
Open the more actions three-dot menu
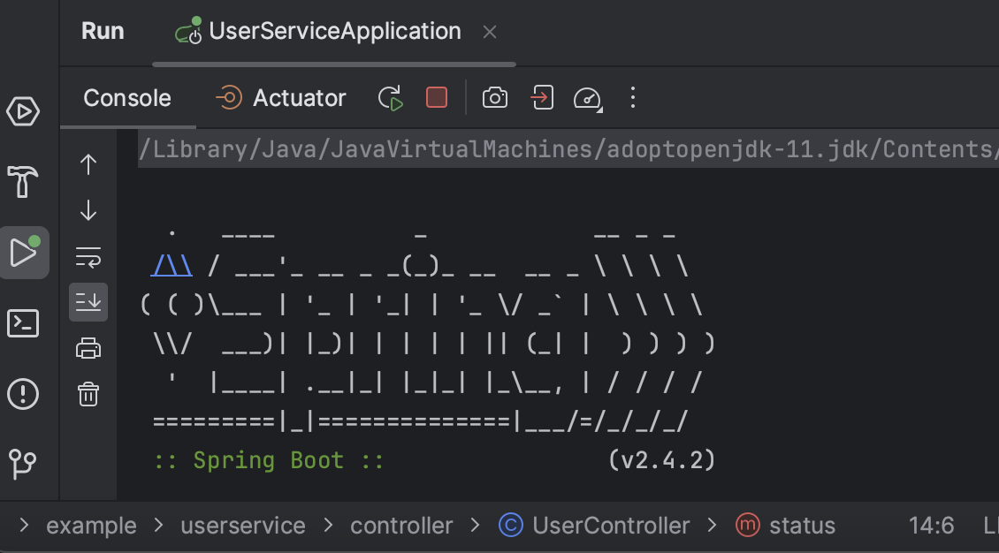click(633, 98)
